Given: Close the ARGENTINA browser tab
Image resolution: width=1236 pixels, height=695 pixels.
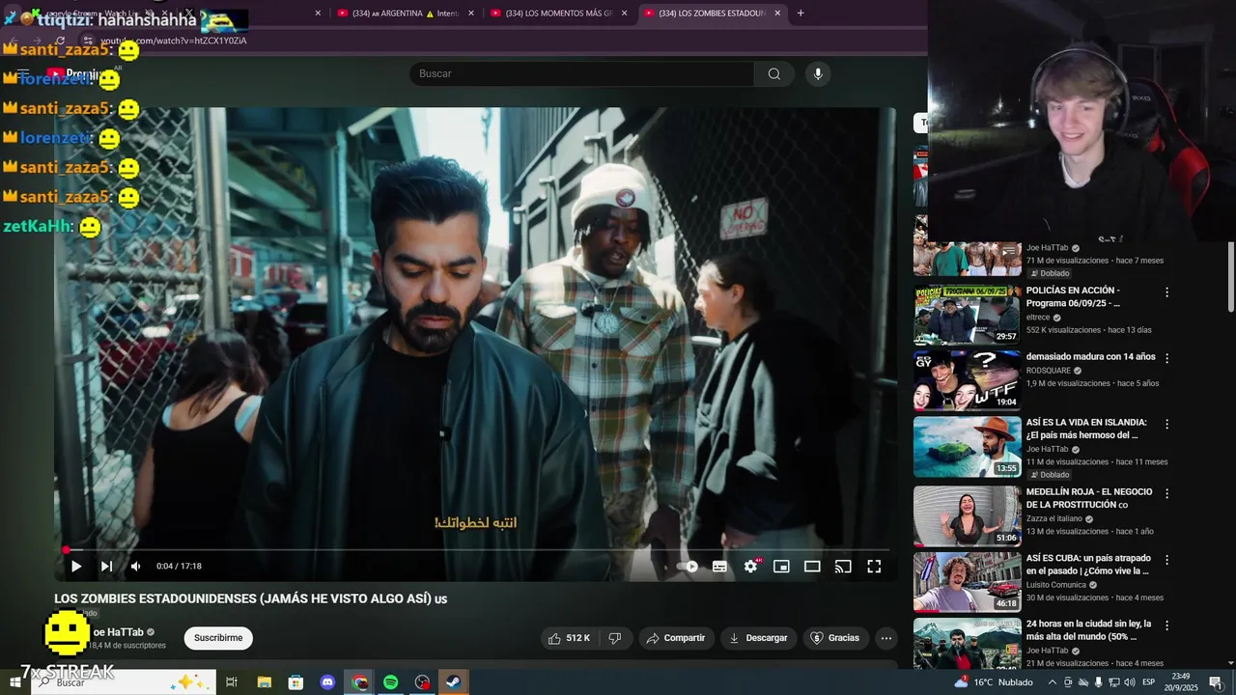Looking at the screenshot, I should click(471, 14).
